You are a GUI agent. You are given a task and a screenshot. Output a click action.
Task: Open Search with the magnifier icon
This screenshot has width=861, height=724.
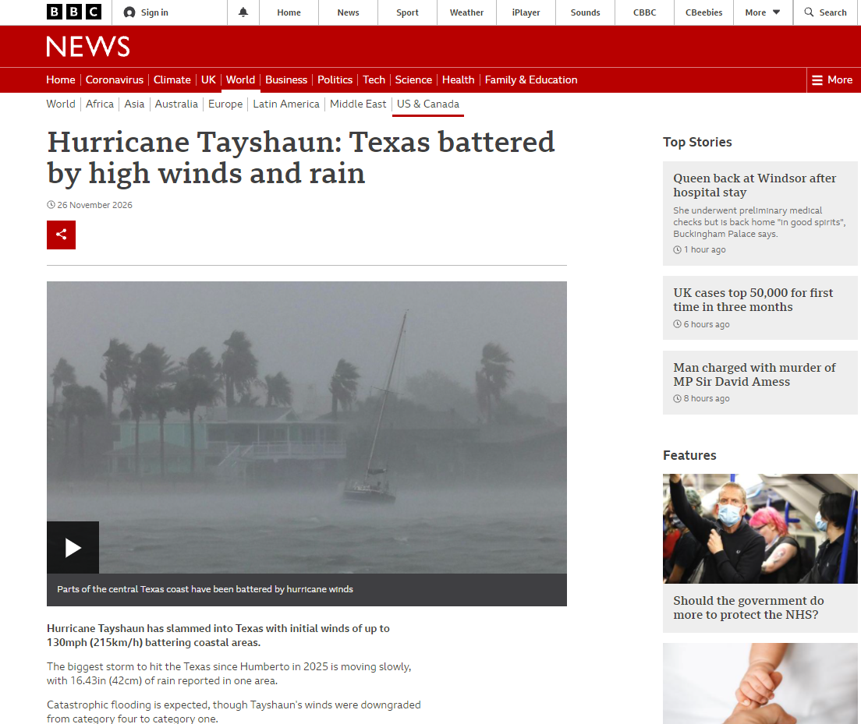click(809, 12)
